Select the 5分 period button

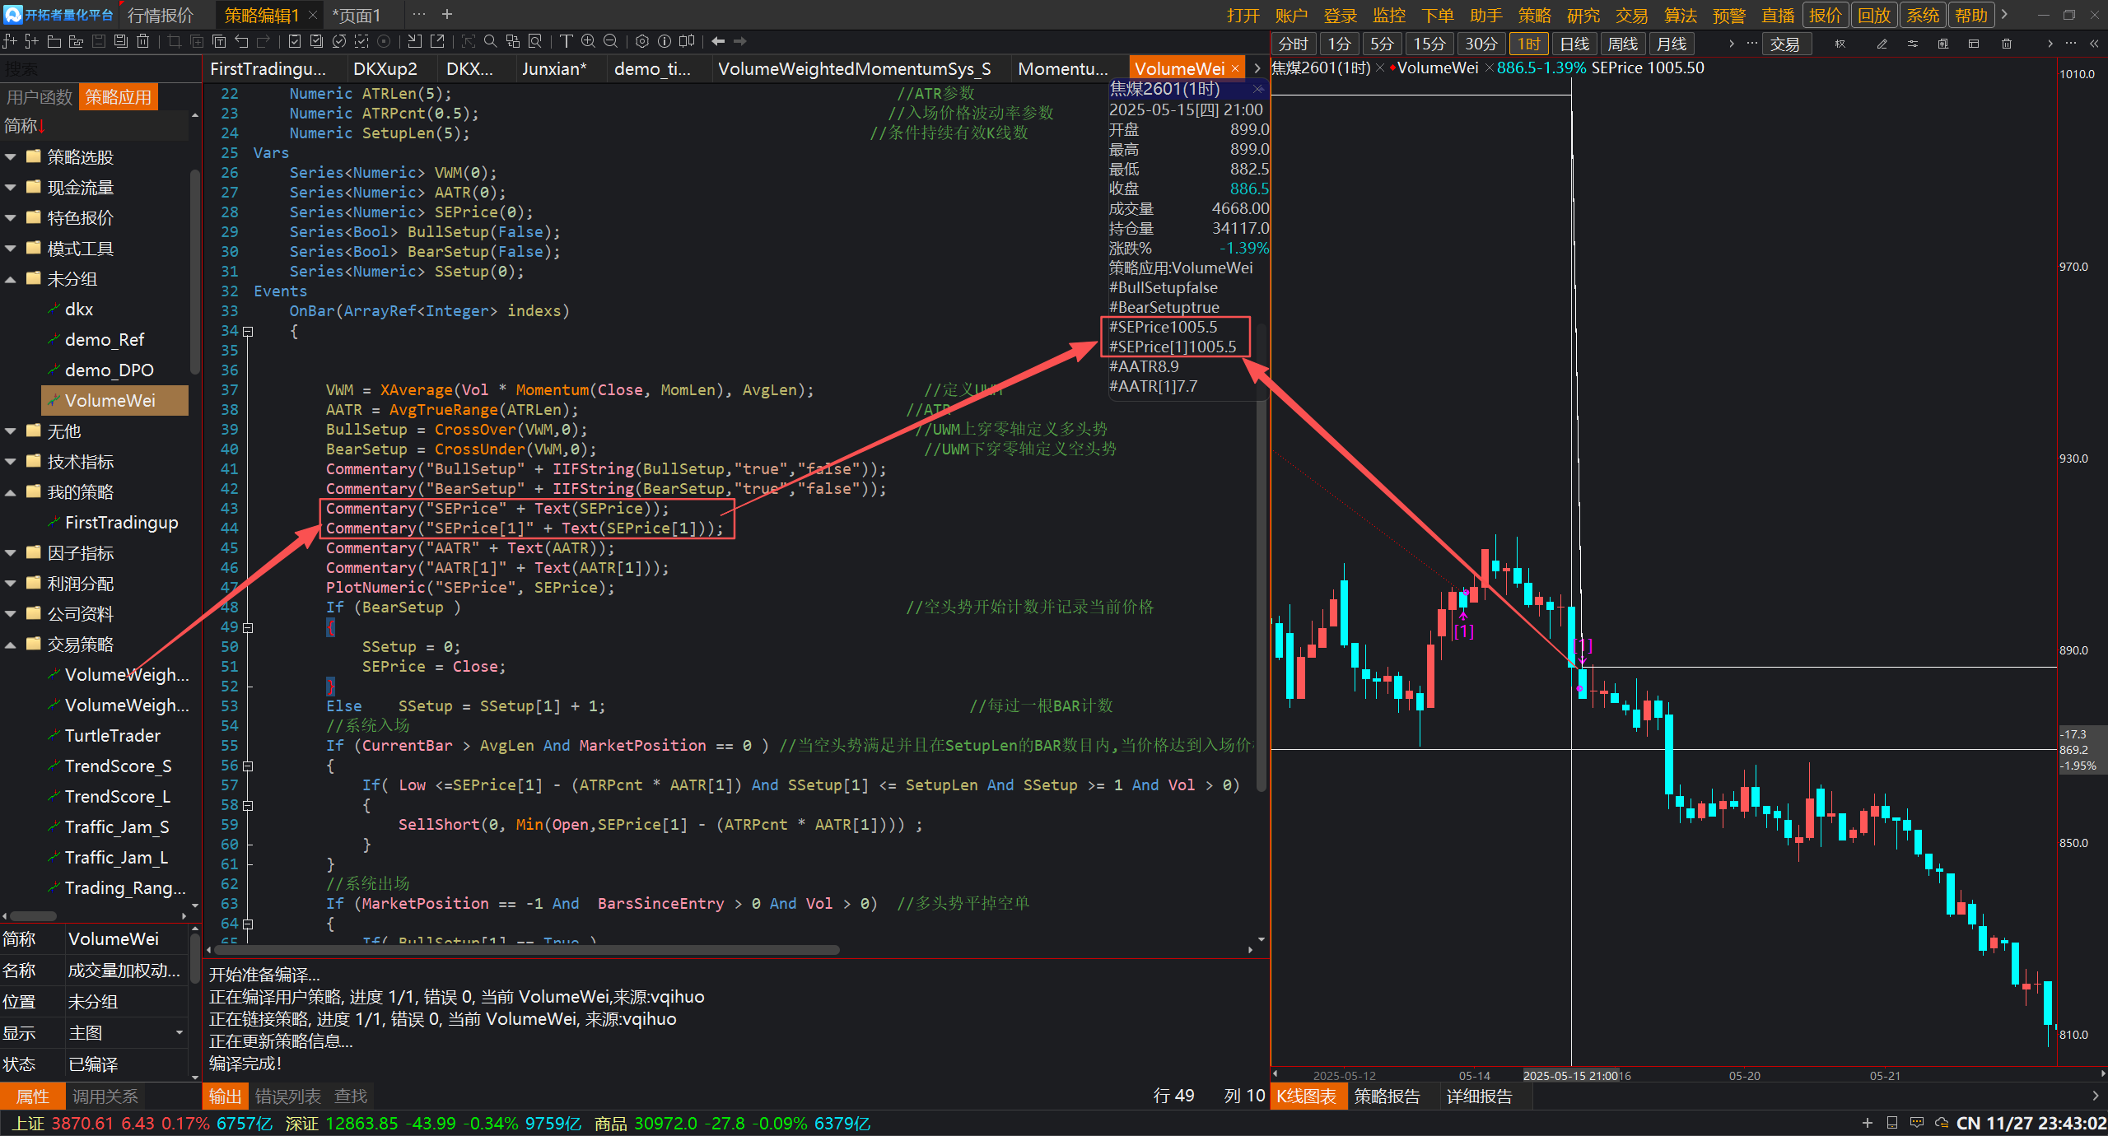point(1382,44)
